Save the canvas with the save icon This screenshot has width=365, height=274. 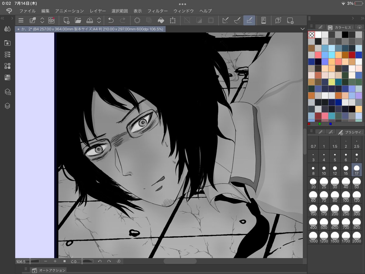90,20
